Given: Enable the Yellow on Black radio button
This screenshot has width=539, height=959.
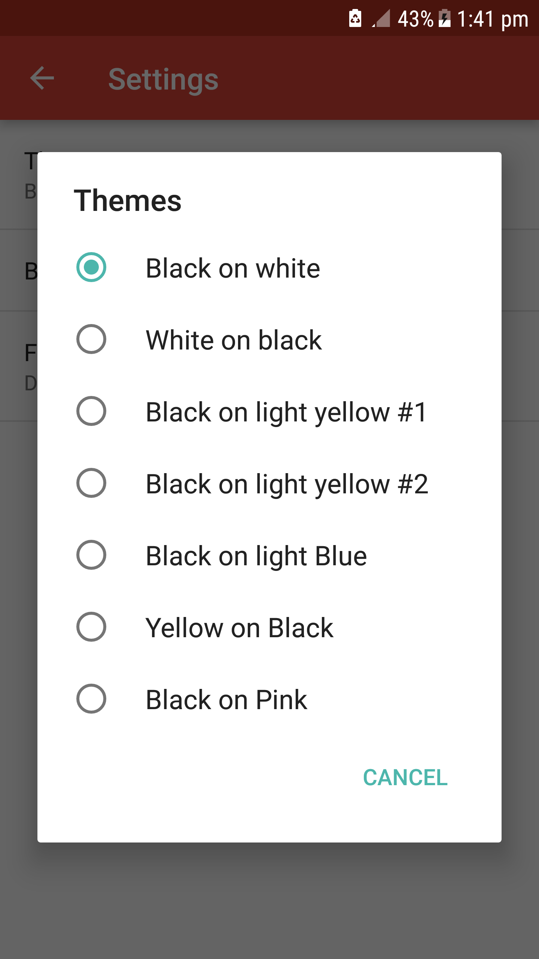Looking at the screenshot, I should coord(91,627).
